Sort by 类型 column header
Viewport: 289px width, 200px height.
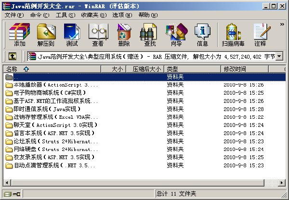coord(192,69)
